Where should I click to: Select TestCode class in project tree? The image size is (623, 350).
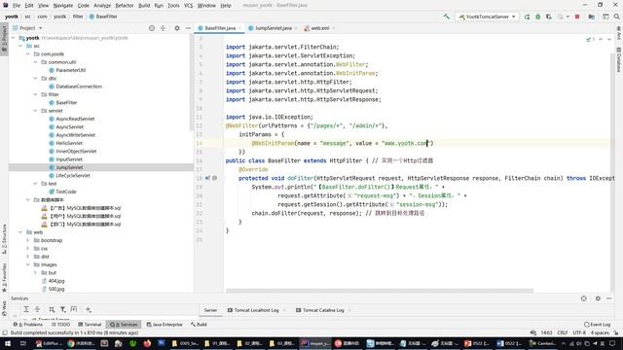point(66,192)
